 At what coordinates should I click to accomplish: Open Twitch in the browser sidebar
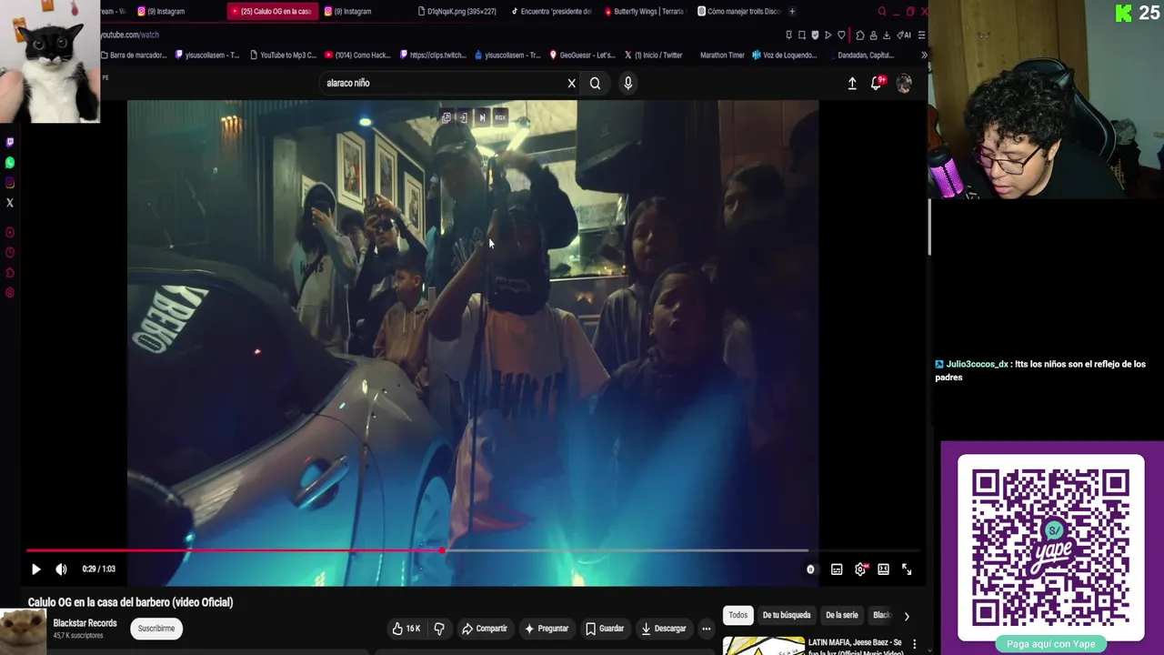click(x=10, y=142)
